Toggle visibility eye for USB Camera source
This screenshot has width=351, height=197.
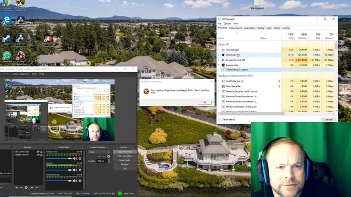(38, 152)
